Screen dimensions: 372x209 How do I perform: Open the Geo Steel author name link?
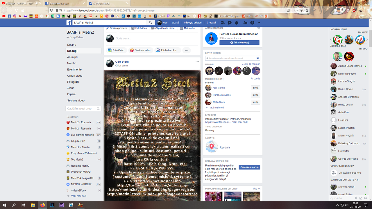click(x=122, y=62)
